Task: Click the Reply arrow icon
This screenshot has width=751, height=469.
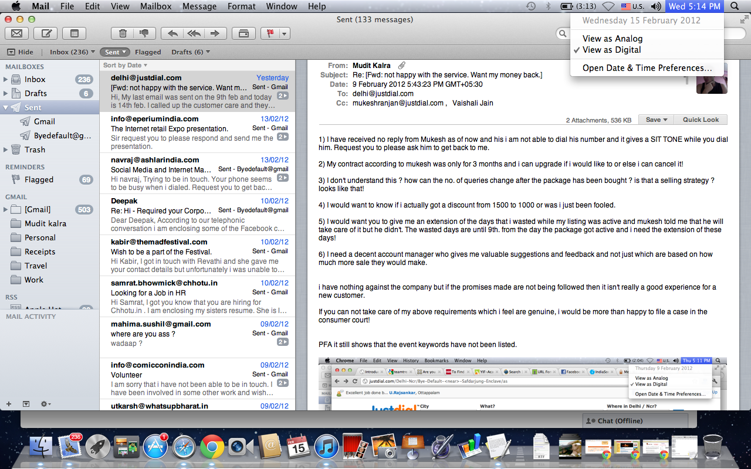Action: 172,33
